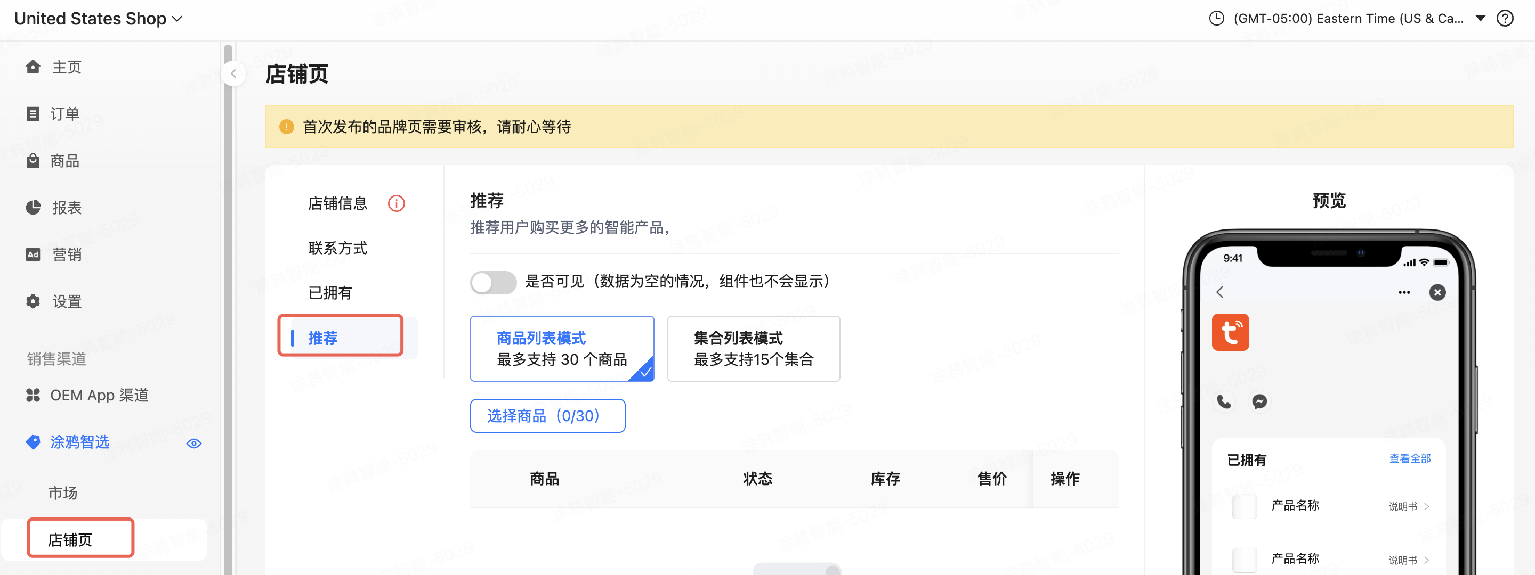The image size is (1535, 575).
Task: Click the 报表 pie chart icon
Action: coord(34,207)
